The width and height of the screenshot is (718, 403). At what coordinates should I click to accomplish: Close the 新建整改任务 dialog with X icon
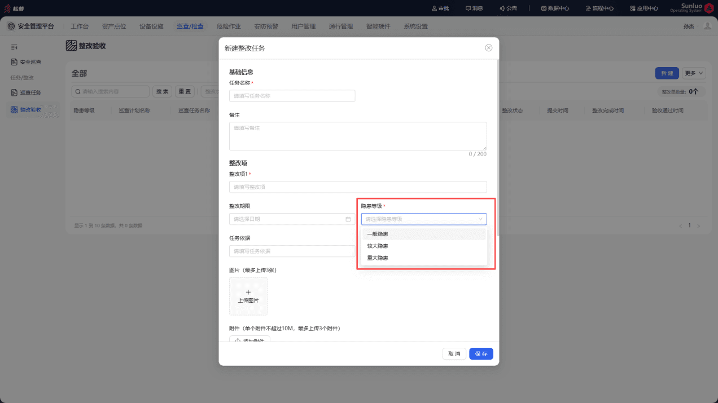point(489,48)
